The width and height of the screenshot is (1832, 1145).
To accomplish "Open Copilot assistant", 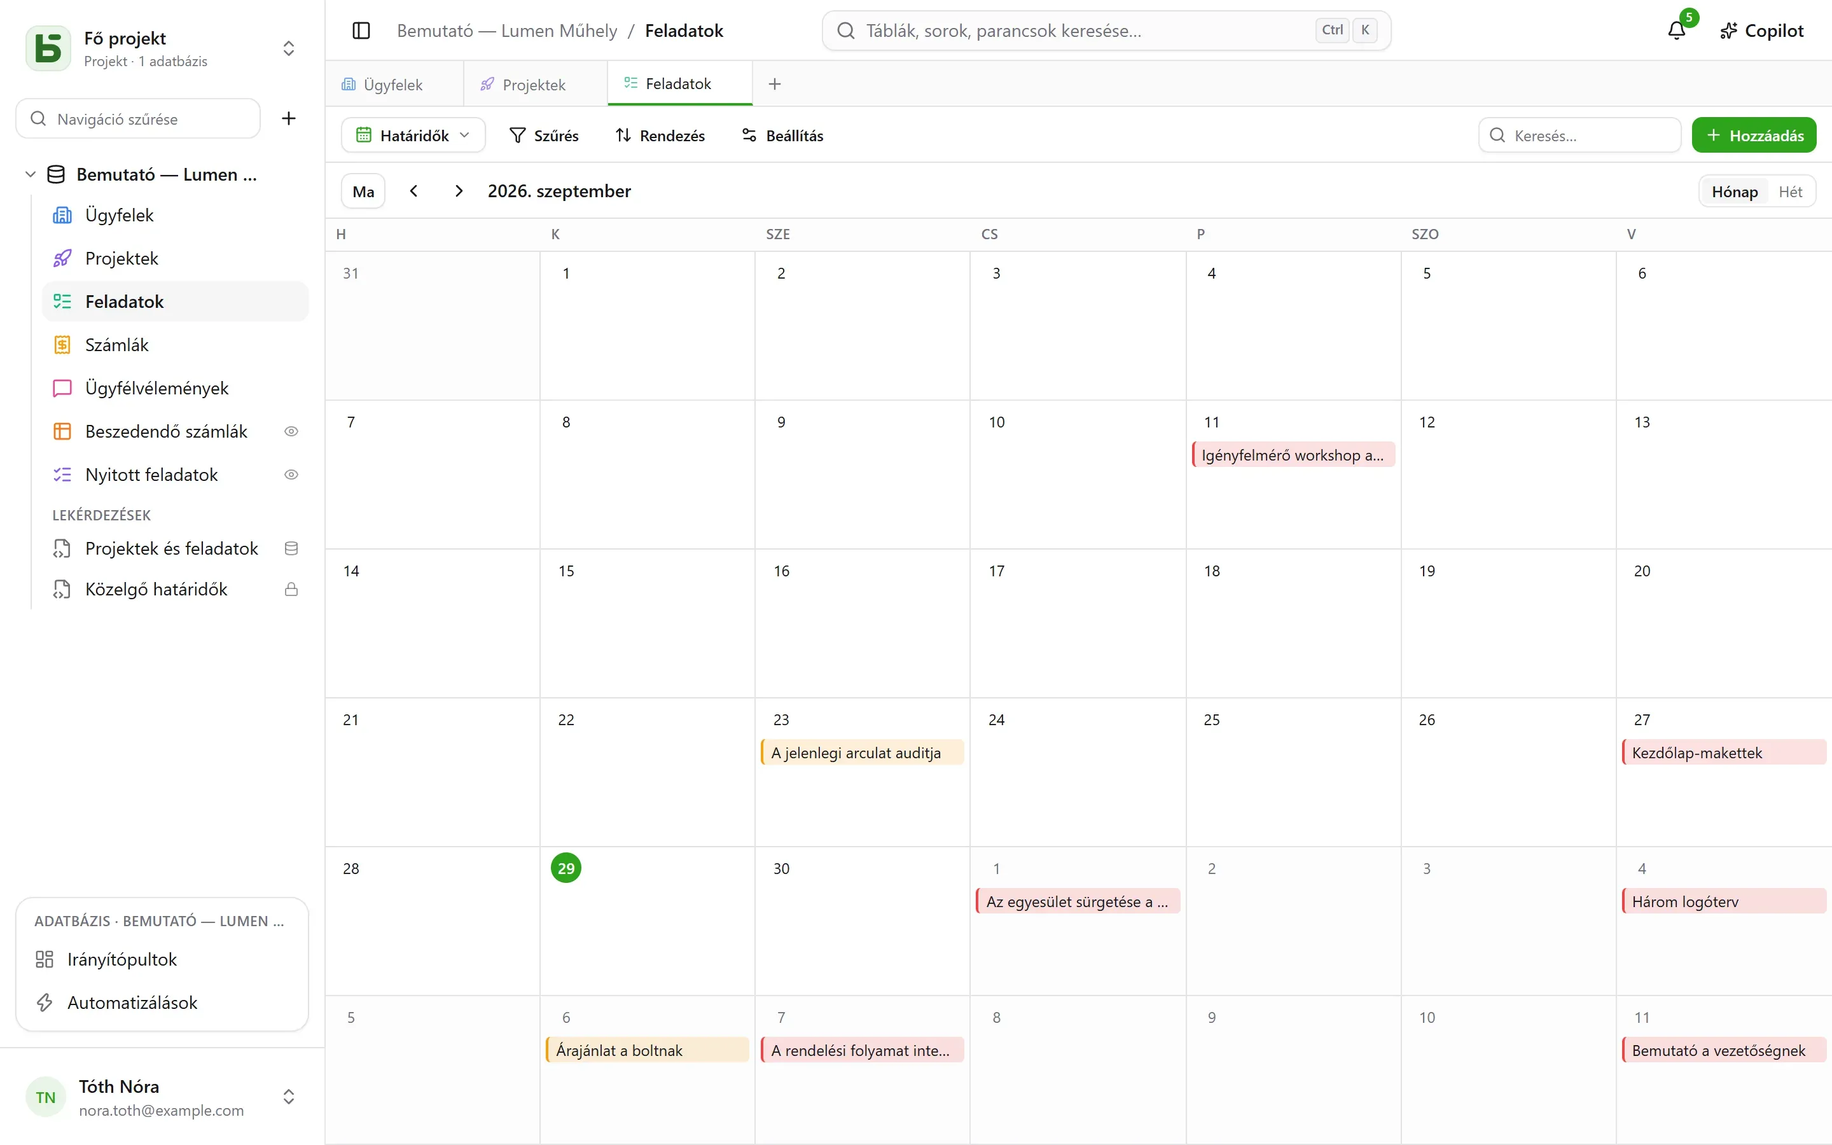I will coord(1761,31).
